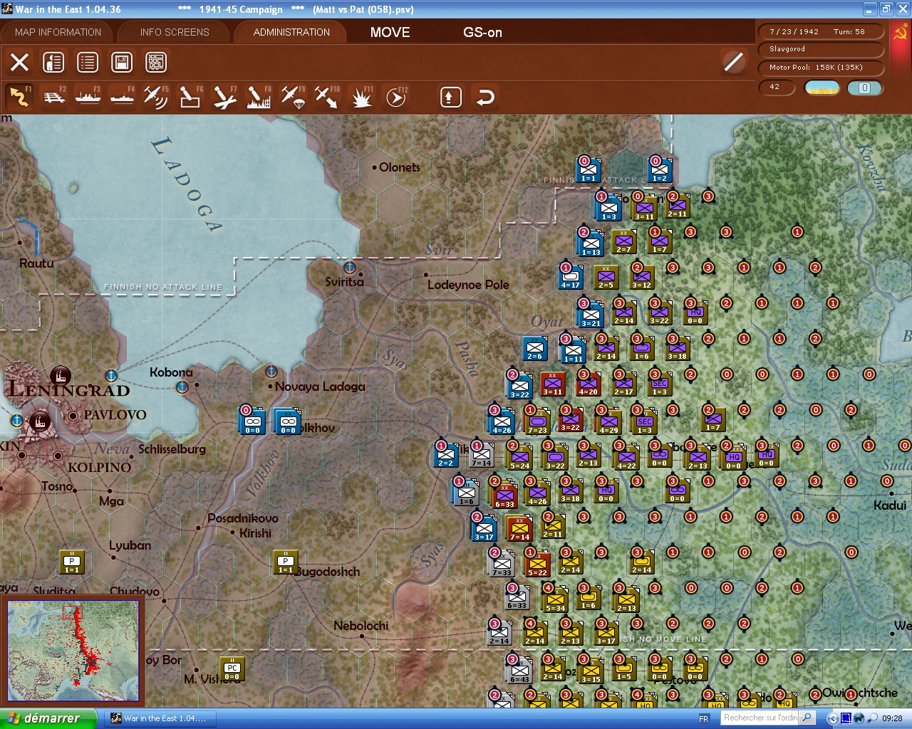Select the F2 rail move mode icon
This screenshot has height=729, width=912.
[54, 97]
